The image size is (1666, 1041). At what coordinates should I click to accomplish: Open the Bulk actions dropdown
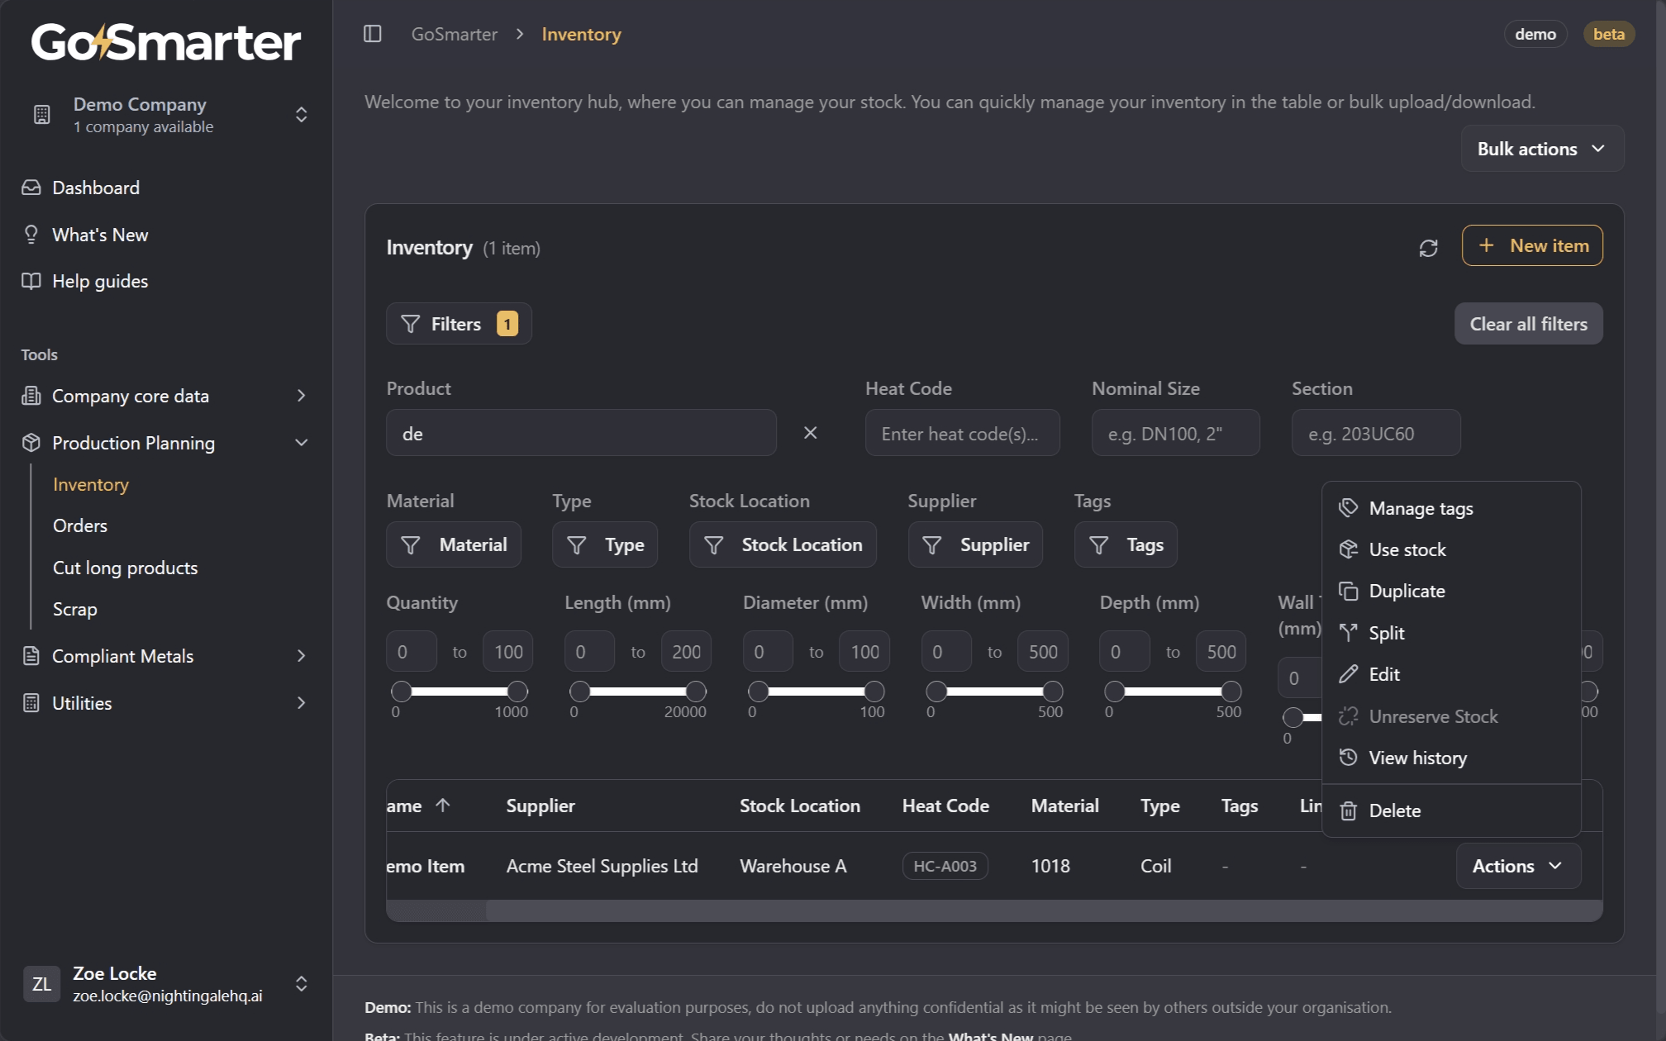click(1542, 149)
